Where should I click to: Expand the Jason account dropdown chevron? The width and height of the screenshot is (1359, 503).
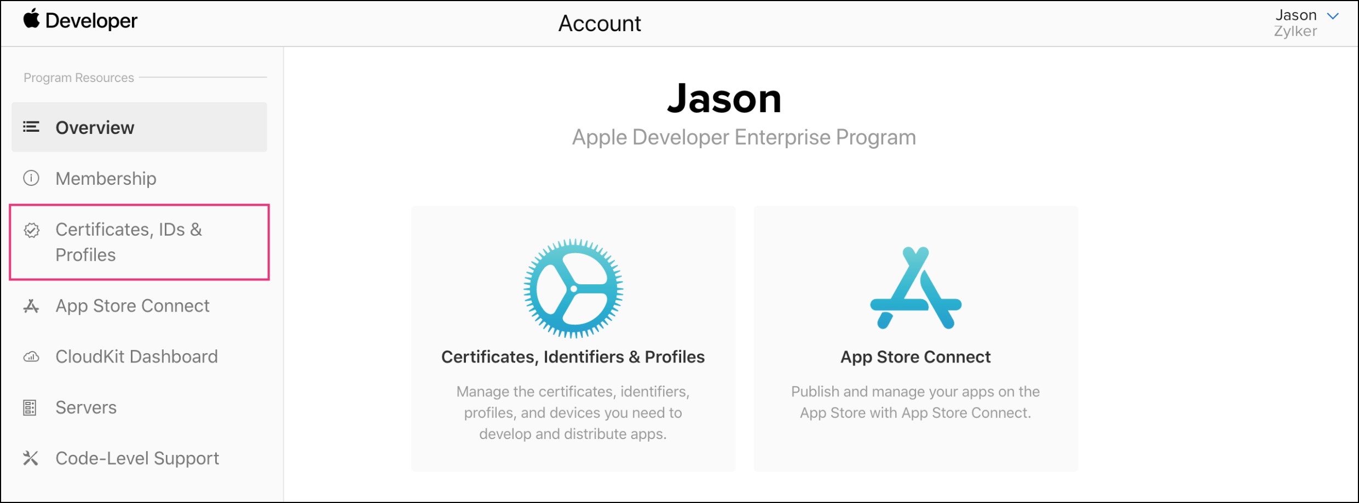pyautogui.click(x=1333, y=16)
